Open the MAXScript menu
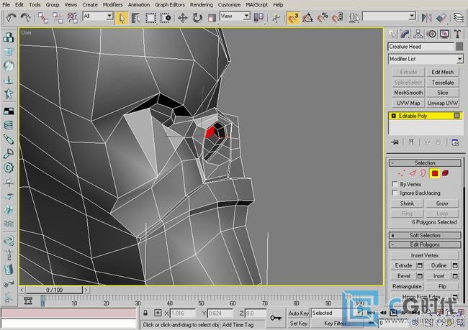468x330 pixels. [257, 5]
